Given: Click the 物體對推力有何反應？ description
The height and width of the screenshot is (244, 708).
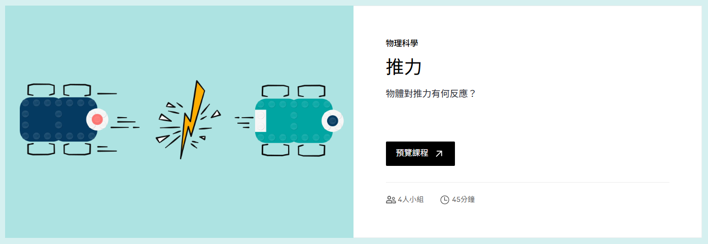Looking at the screenshot, I should pos(431,94).
